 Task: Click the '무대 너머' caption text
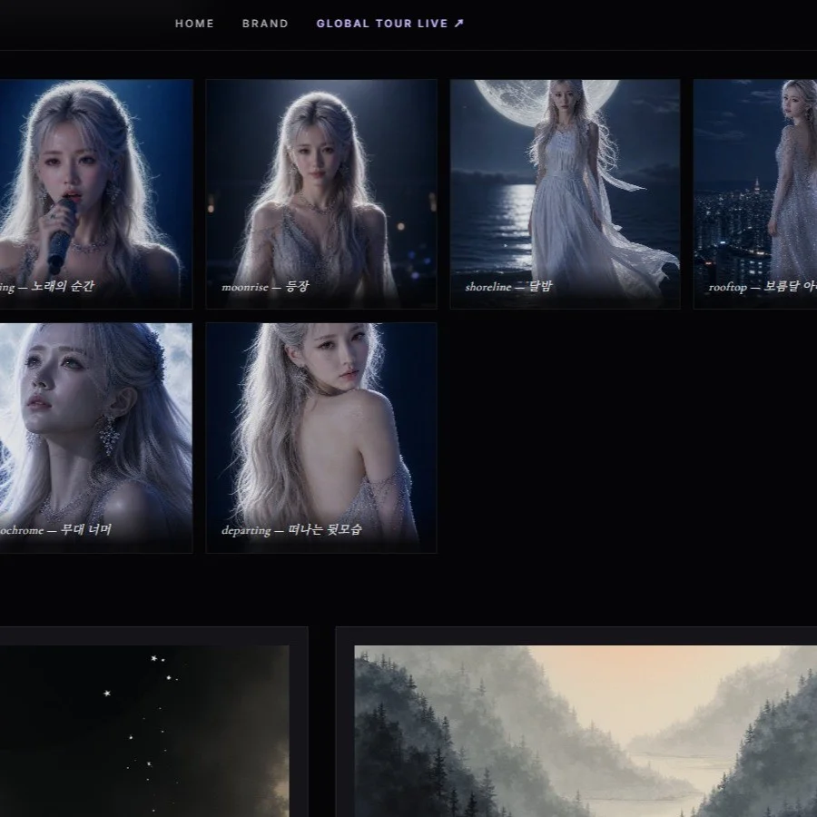coord(86,530)
